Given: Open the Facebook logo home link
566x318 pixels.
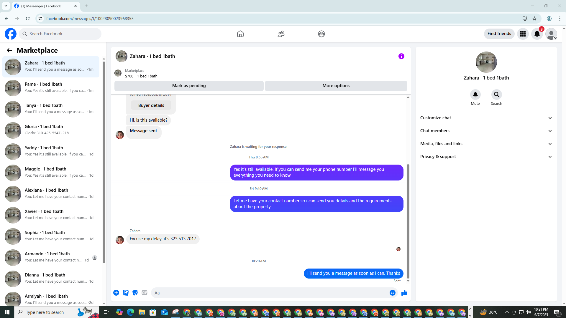Looking at the screenshot, I should point(11,34).
